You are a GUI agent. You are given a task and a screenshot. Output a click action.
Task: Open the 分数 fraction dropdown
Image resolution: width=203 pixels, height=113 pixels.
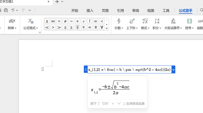point(119,28)
